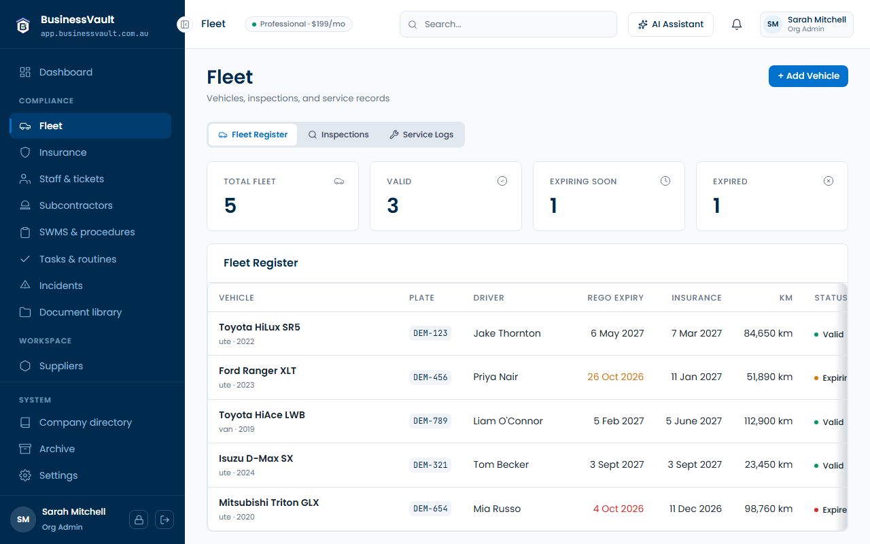
Task: Log out using the sidebar exit icon
Action: pyautogui.click(x=164, y=520)
